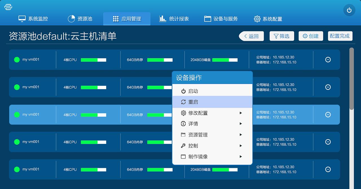
Task: Select the 应用管理 tab
Action: [x=127, y=19]
